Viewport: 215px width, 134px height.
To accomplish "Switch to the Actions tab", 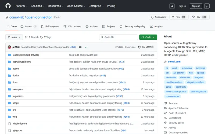I will (92, 27).
